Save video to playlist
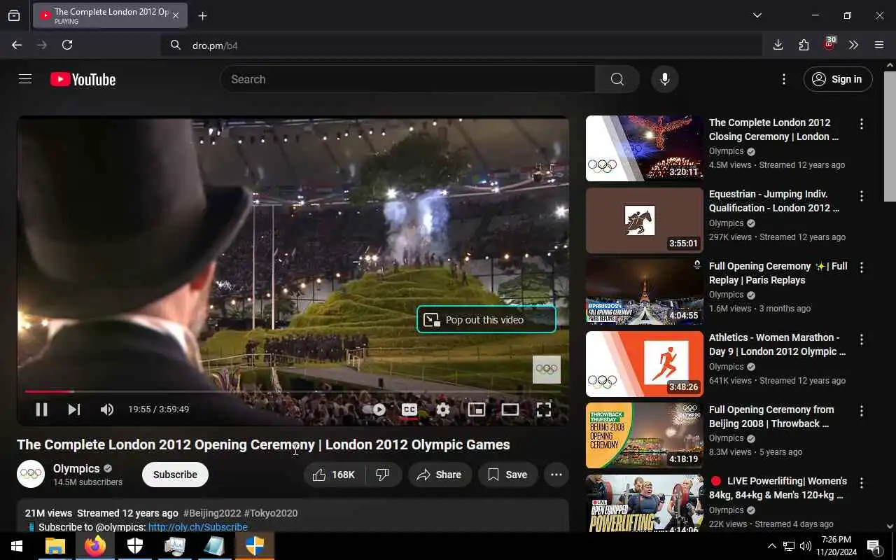This screenshot has height=560, width=896. point(507,475)
